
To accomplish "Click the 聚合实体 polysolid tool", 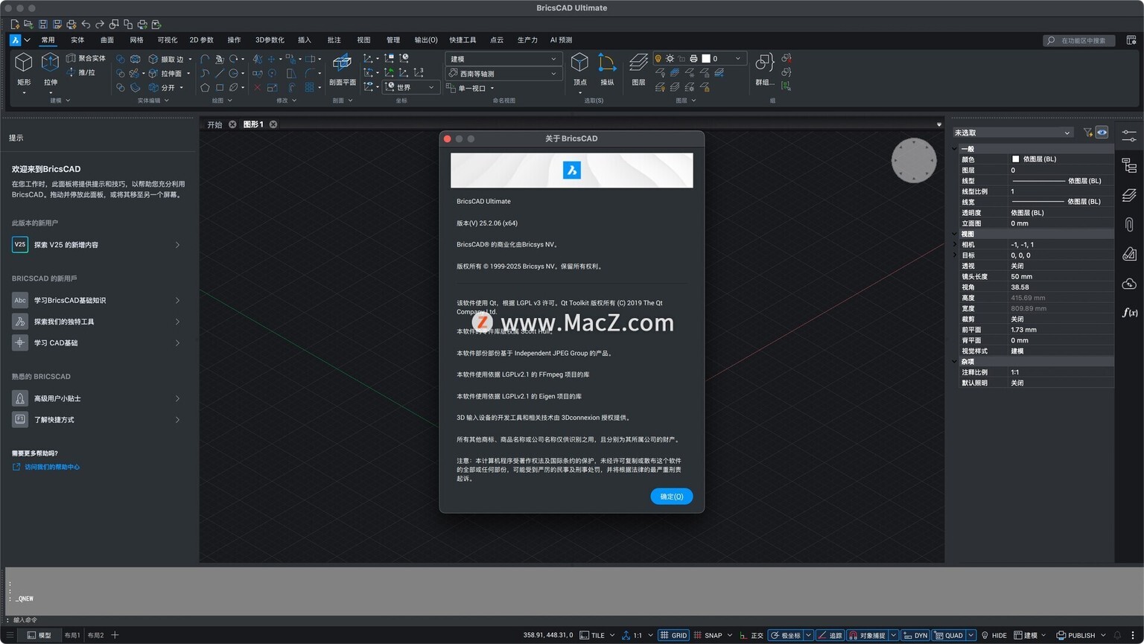I will [86, 58].
